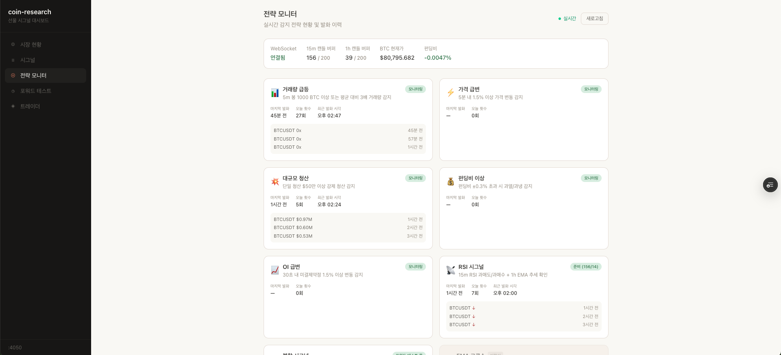The image size is (781, 355).
Task: Click the BTC 현재가 $80,795.682 value
Action: click(397, 58)
